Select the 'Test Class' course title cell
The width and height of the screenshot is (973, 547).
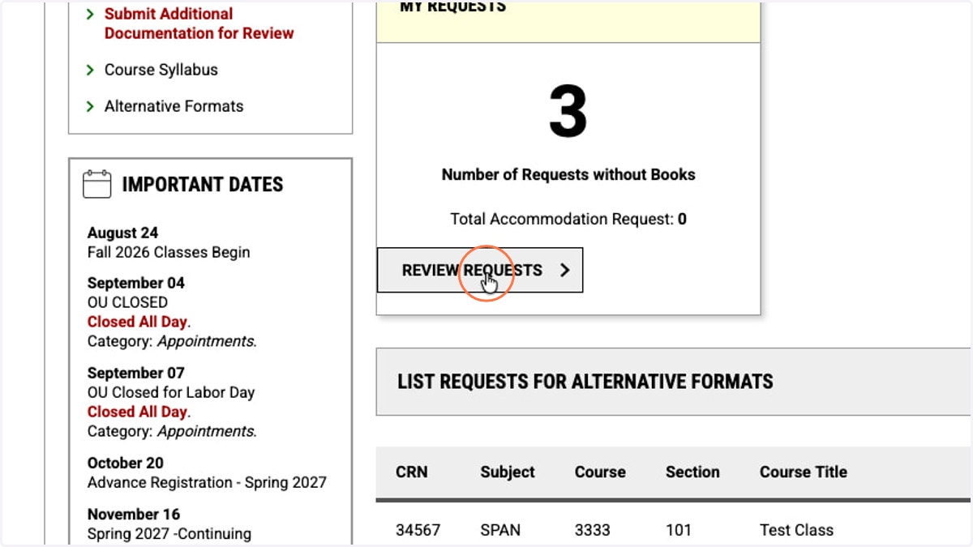point(796,530)
